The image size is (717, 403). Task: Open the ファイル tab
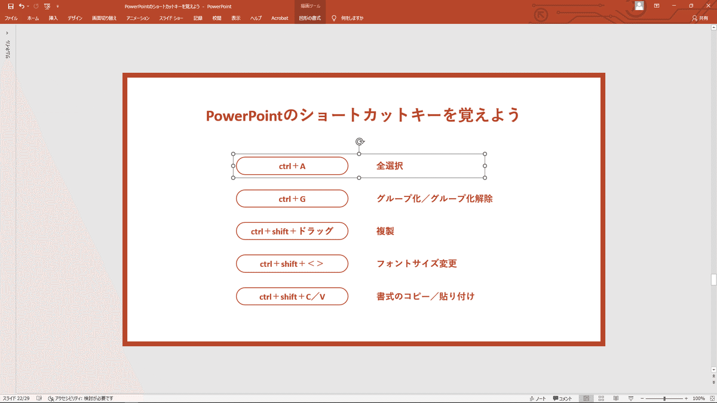pyautogui.click(x=11, y=18)
